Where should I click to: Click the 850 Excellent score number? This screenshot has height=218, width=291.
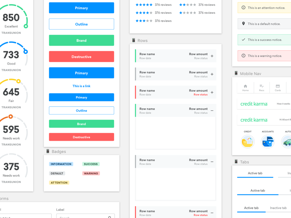(x=11, y=17)
